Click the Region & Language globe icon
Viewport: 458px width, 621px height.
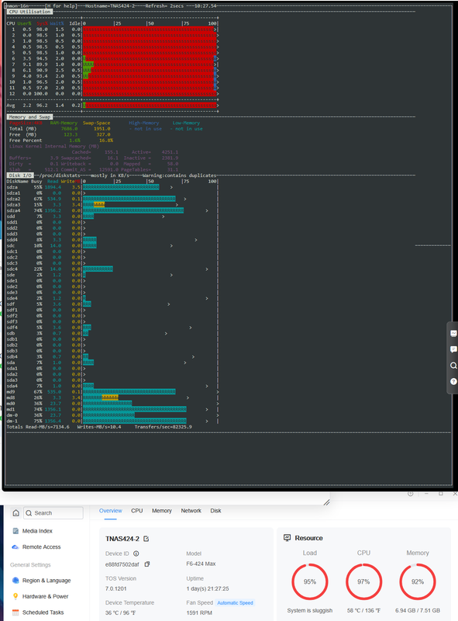[15, 580]
